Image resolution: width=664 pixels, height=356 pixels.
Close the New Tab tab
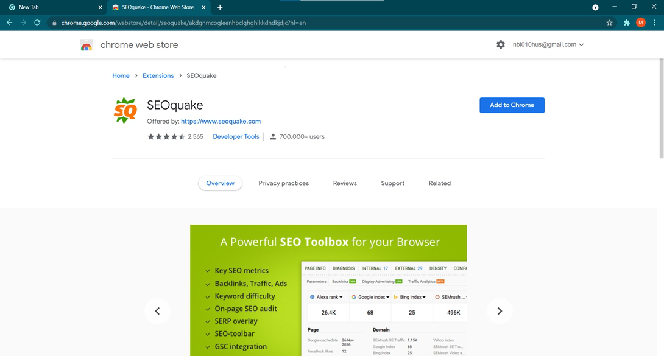101,7
